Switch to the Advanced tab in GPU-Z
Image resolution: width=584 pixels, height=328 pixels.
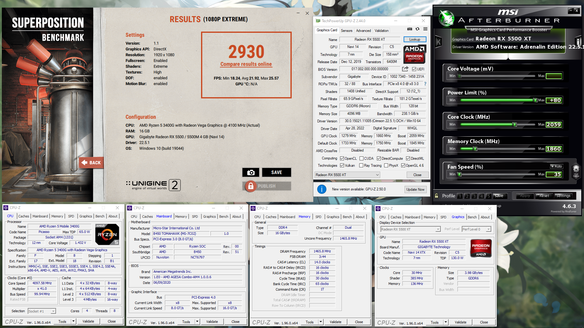(x=363, y=31)
